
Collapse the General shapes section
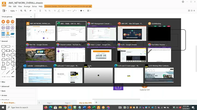click(4, 41)
